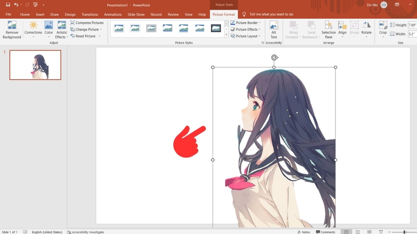
Task: Switch to the View tab
Action: 189,15
